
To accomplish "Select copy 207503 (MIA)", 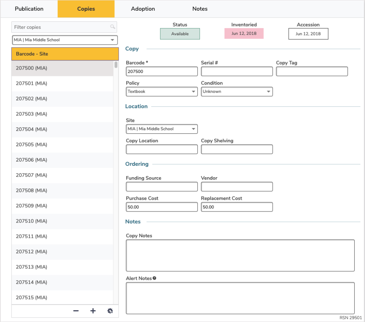I will [62, 114].
